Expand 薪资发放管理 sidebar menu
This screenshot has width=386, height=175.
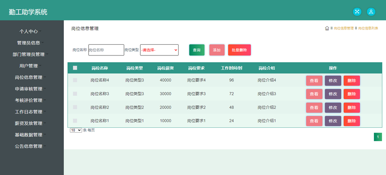[29, 123]
